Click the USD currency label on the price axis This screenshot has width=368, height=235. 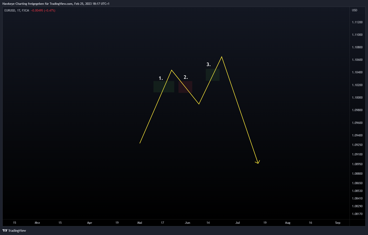point(354,10)
